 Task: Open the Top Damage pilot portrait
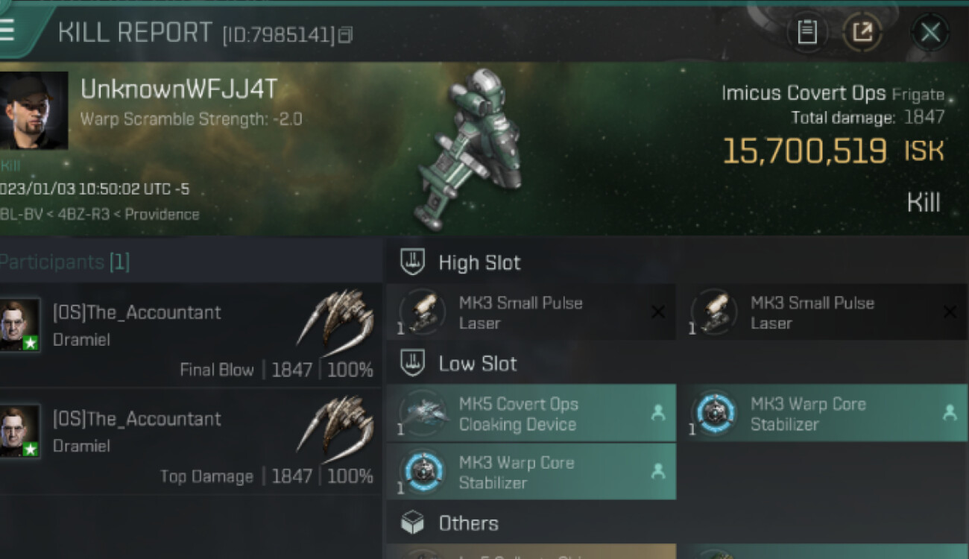(19, 431)
